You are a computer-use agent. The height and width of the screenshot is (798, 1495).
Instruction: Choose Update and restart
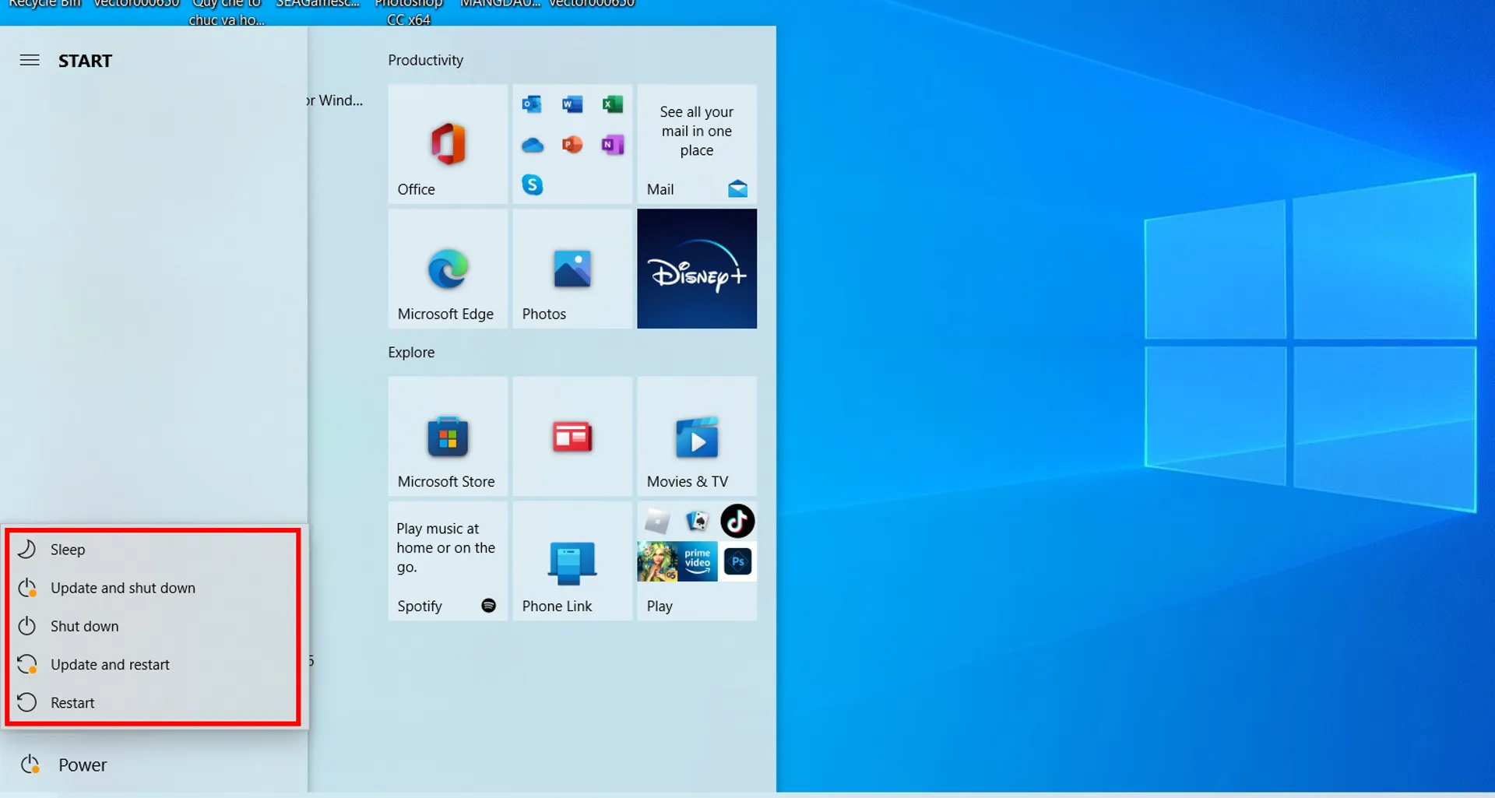(153, 664)
